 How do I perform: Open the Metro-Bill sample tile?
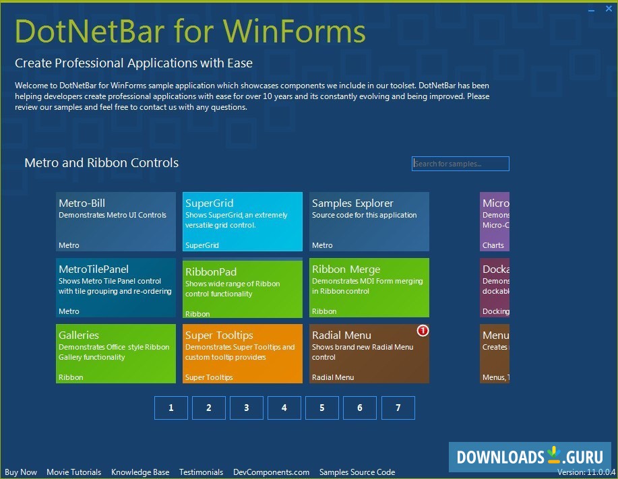(x=115, y=222)
